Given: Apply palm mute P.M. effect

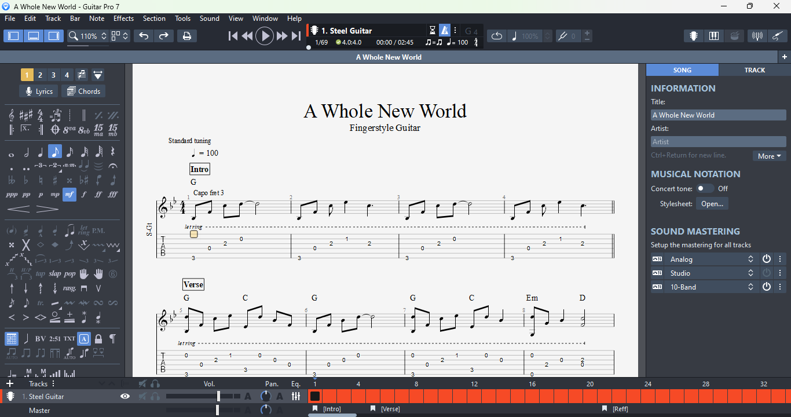Looking at the screenshot, I should pyautogui.click(x=98, y=231).
